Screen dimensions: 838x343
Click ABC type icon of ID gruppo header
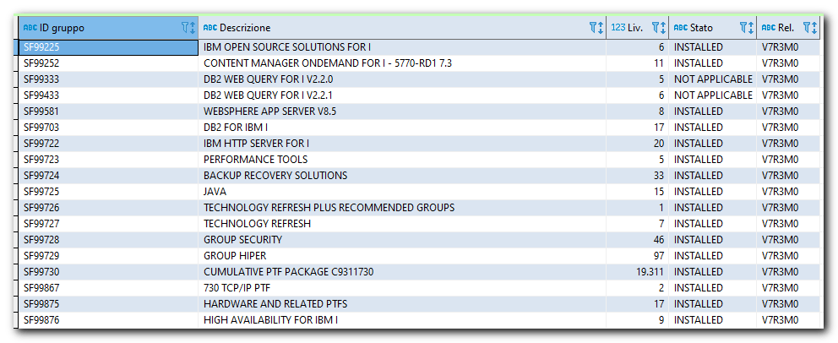point(30,28)
